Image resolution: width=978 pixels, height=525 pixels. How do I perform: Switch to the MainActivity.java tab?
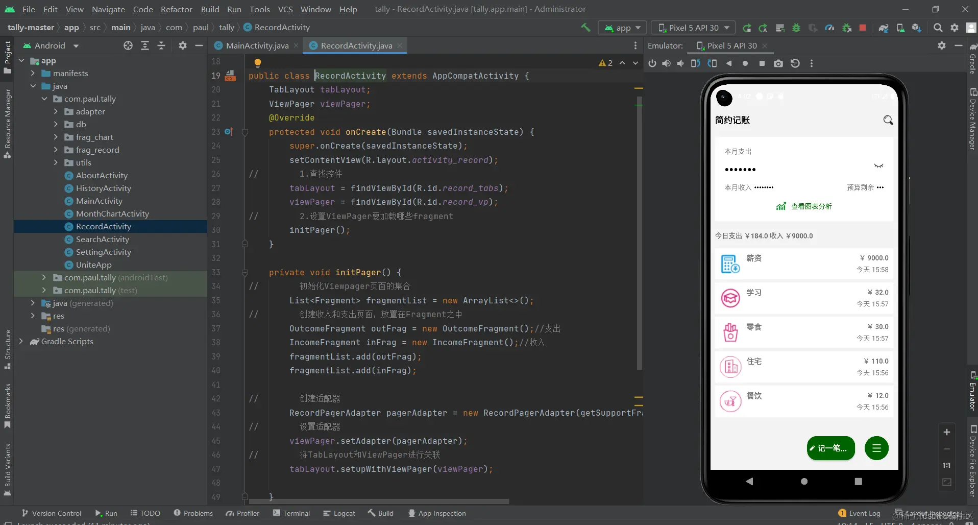coord(257,45)
